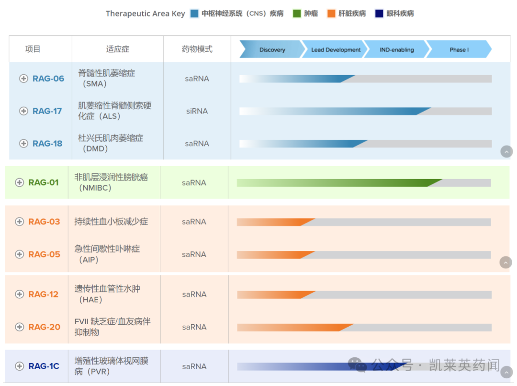Screen dimensions: 517x386
Task: Click the top scroll-to-top circle arrow
Action: click(x=506, y=151)
